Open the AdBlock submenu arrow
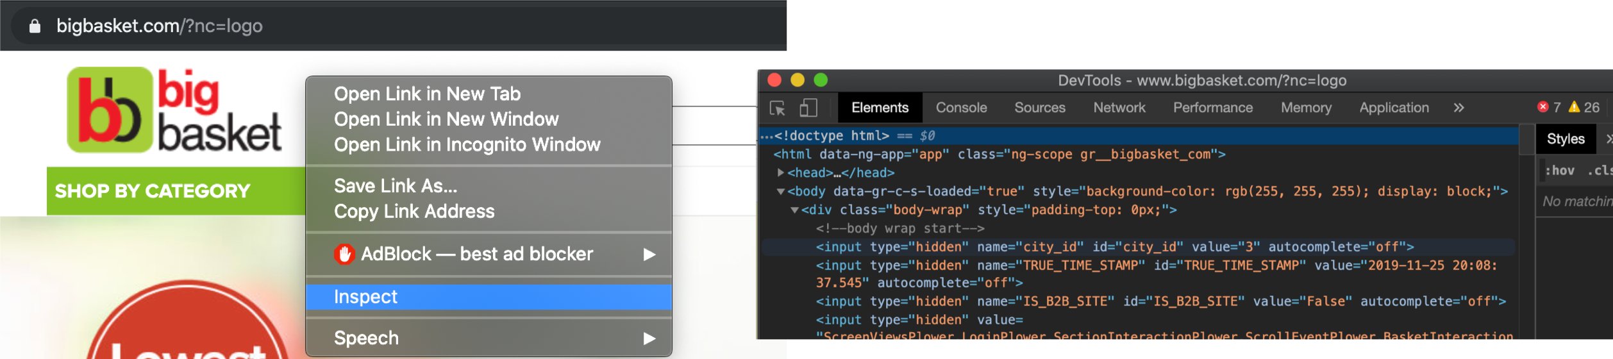Image resolution: width=1613 pixels, height=359 pixels. [x=649, y=255]
